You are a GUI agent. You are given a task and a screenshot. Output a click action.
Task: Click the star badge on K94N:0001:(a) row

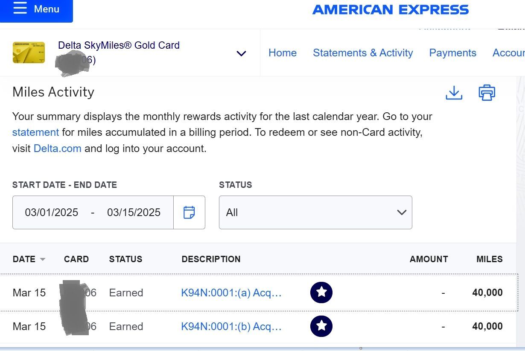(x=321, y=292)
